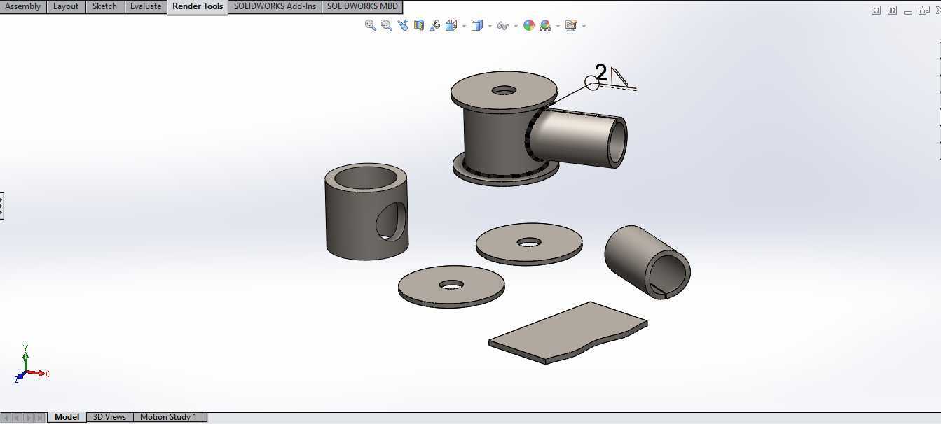Click the collapse left panel icon
The height and width of the screenshot is (424, 941).
(x=876, y=10)
